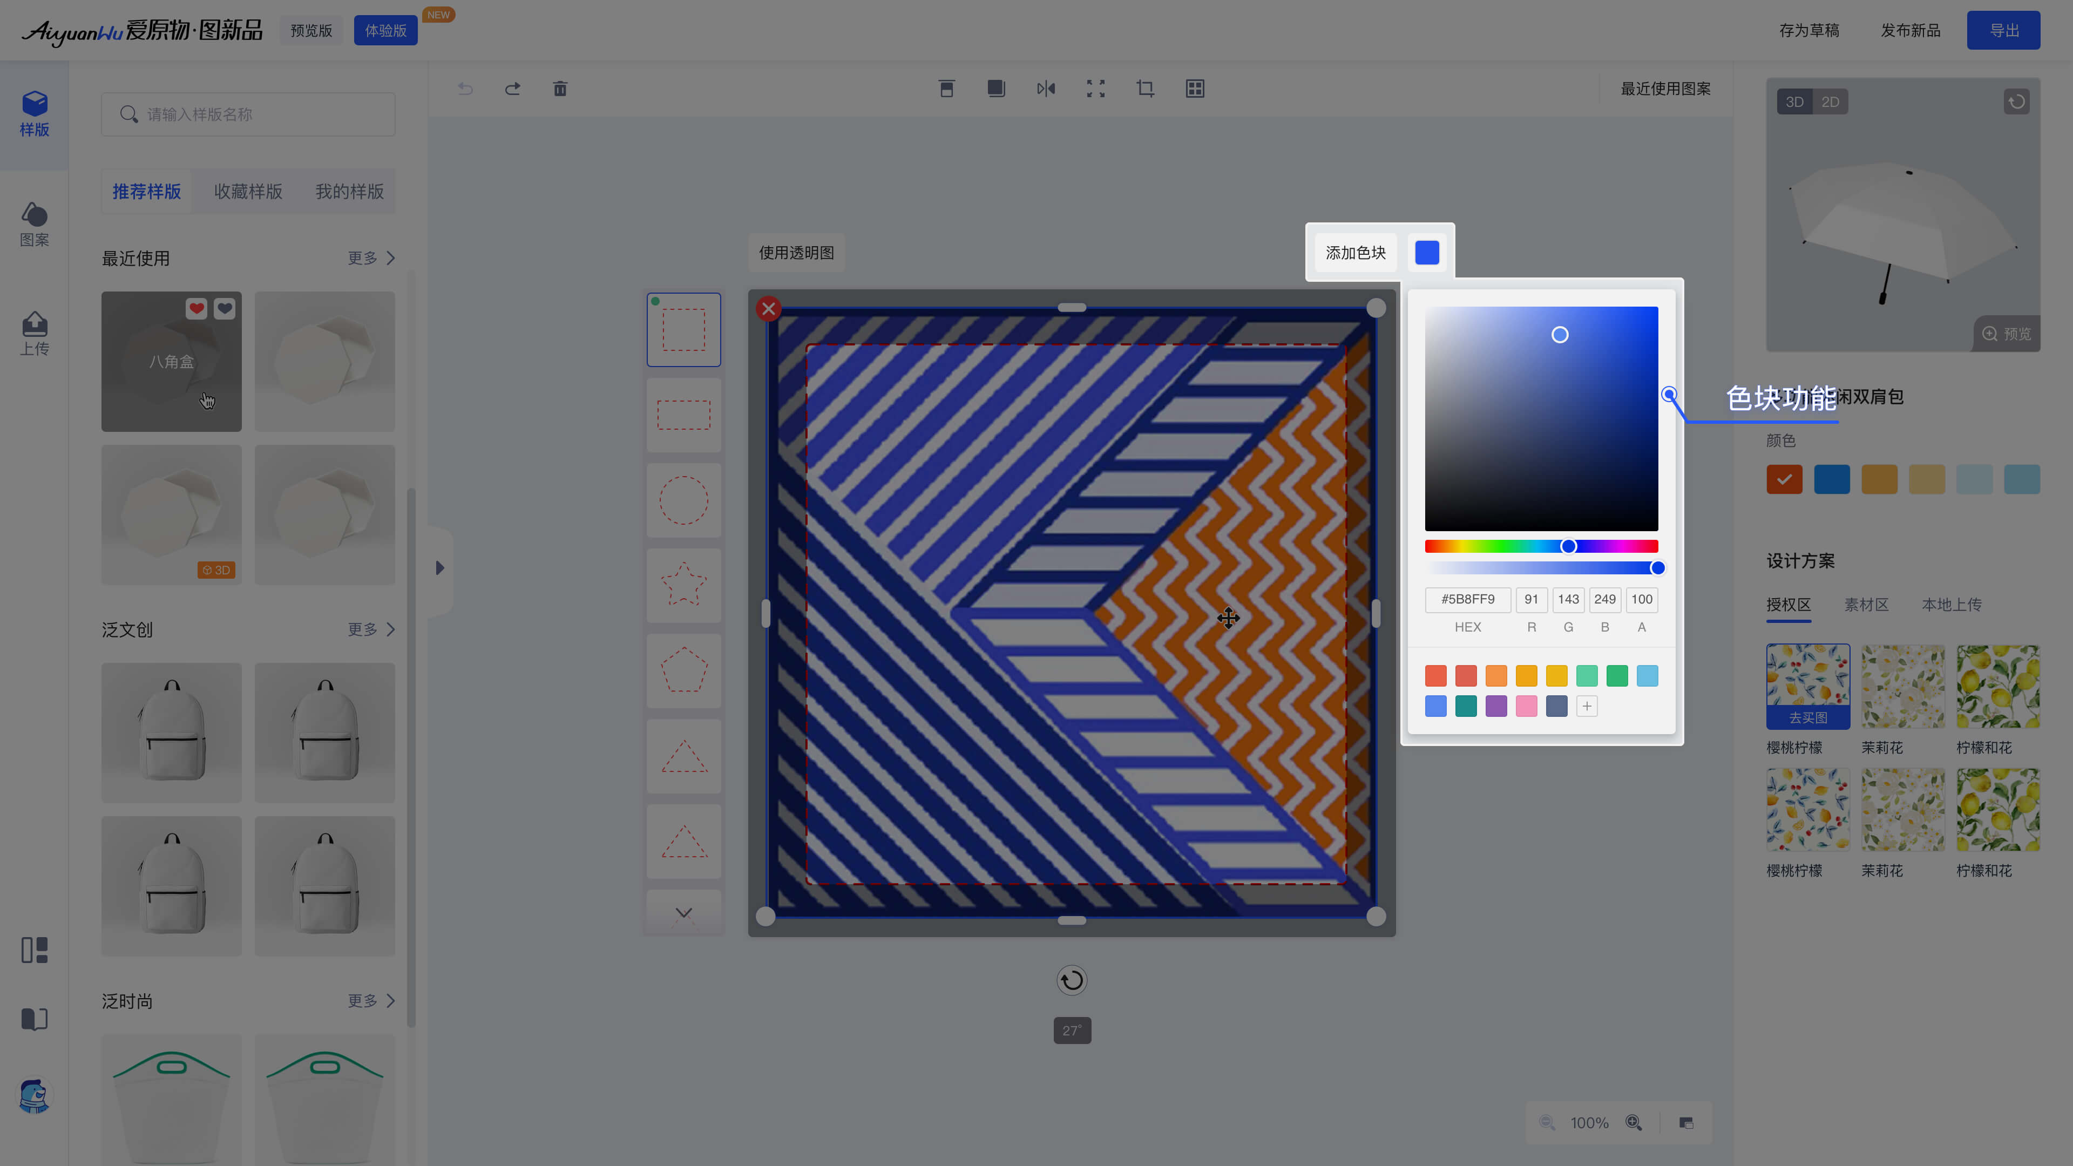Click the horizontal flip mirror icon
Viewport: 2073px width, 1166px height.
pyautogui.click(x=1045, y=89)
